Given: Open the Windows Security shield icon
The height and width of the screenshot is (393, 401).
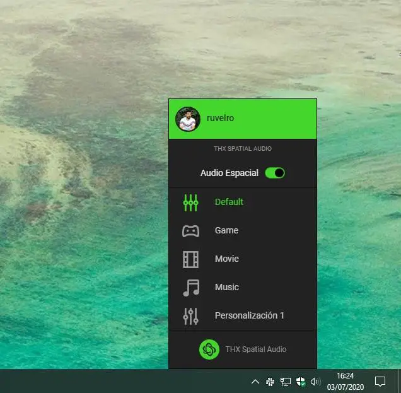Looking at the screenshot, I should tap(301, 382).
